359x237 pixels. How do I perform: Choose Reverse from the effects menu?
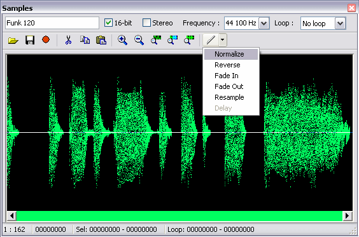tap(231, 65)
